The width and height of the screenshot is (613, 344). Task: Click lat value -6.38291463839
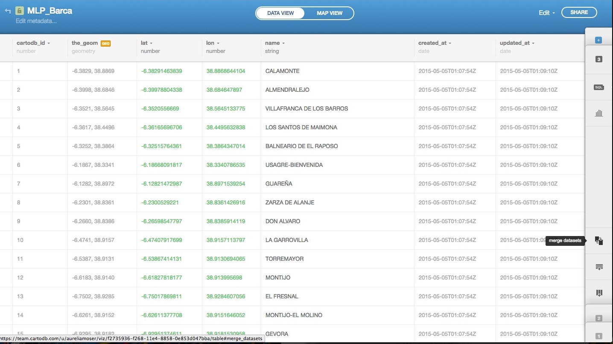click(x=162, y=71)
